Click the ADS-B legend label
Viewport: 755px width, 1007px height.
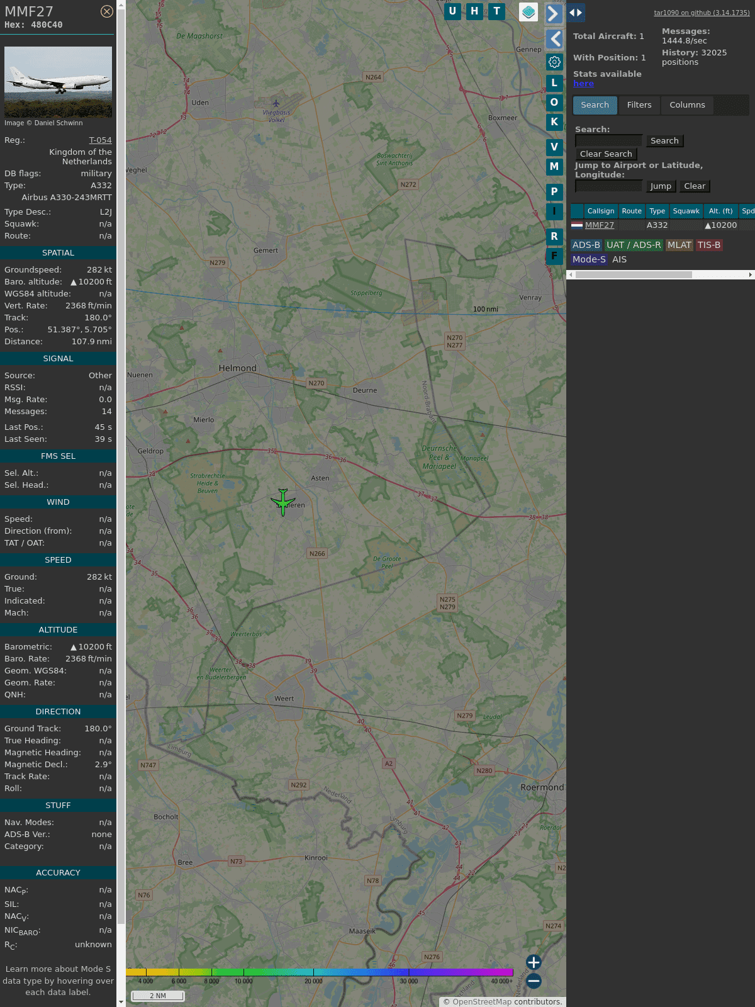(586, 245)
